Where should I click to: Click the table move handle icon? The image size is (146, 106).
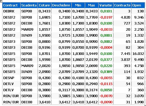[x=1, y=1]
